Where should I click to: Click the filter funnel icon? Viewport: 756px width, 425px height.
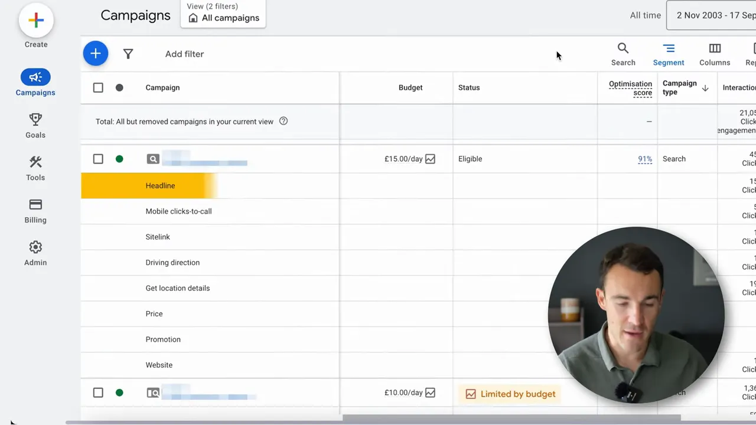tap(128, 54)
